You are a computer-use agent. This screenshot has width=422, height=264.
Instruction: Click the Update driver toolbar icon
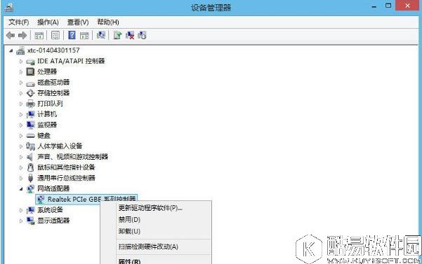click(x=117, y=35)
